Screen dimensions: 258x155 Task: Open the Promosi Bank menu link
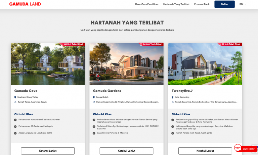(202, 4)
